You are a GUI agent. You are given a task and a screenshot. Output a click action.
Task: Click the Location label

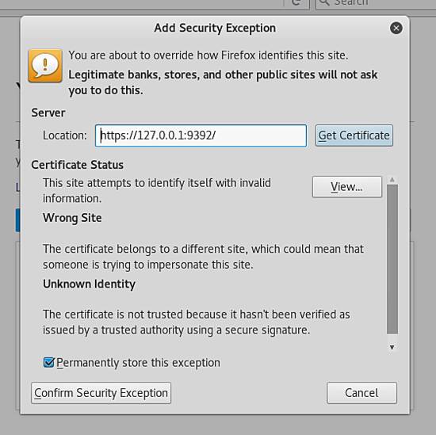coord(65,135)
